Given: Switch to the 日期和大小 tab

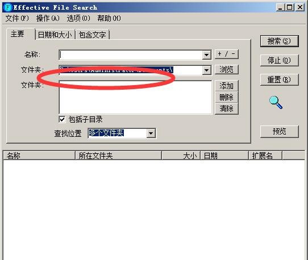Looking at the screenshot, I should [x=55, y=35].
